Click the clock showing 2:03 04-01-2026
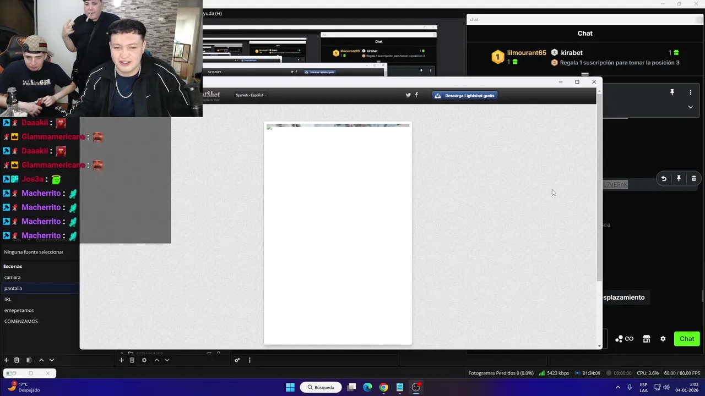 click(x=687, y=387)
